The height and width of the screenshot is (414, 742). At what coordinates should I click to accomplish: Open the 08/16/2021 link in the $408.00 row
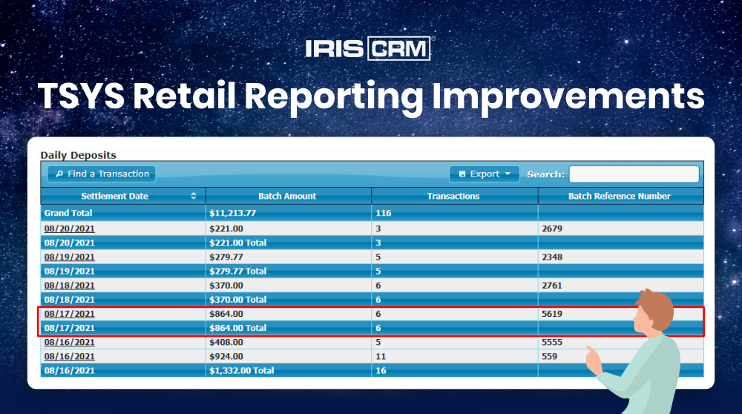coord(70,342)
